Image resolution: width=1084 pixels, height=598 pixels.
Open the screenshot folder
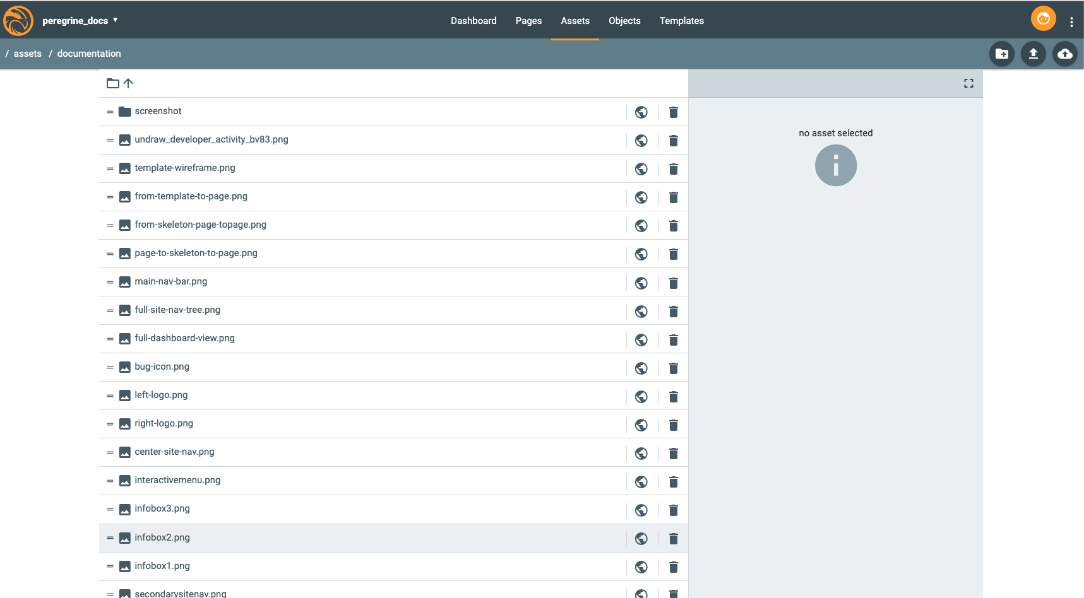click(x=158, y=111)
